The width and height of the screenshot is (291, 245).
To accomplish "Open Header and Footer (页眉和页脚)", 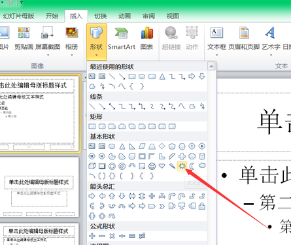I will pyautogui.click(x=244, y=38).
